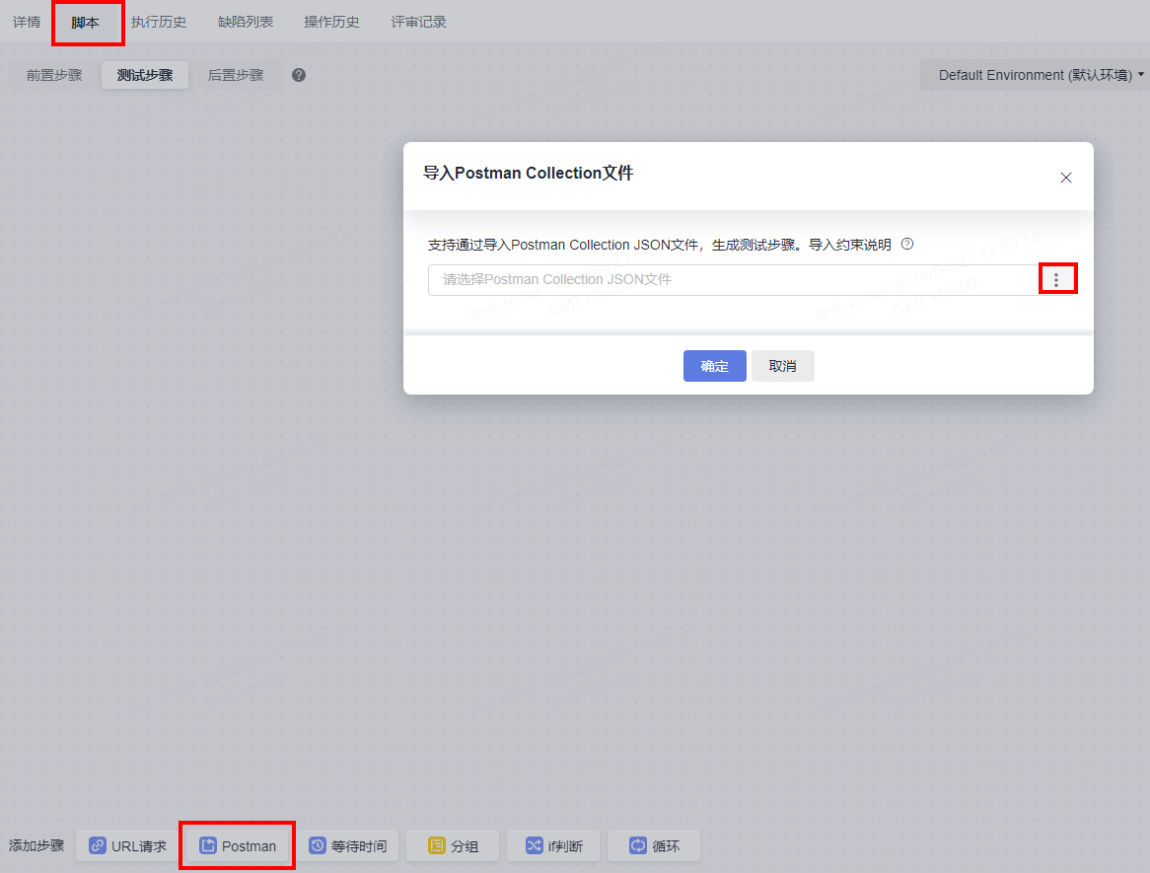Confirm import with the 确定 button
Screen dimensions: 1150x873
[x=714, y=366]
